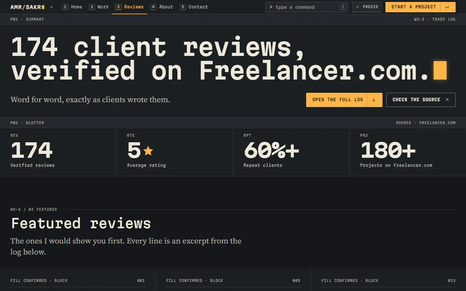Click the 'P02 · BLOTTER' label
The height and width of the screenshot is (291, 466).
(27, 123)
